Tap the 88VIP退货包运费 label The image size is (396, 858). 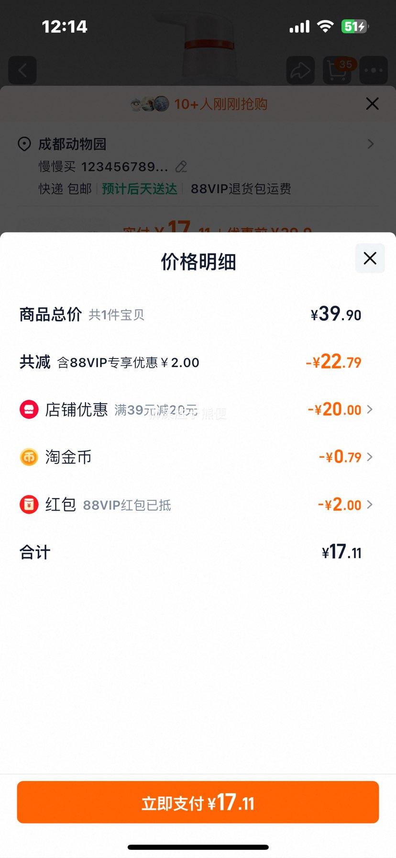tap(241, 189)
